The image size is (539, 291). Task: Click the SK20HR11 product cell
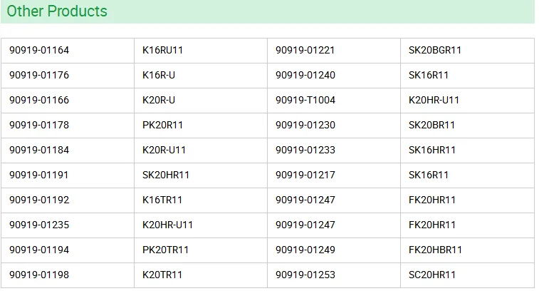coord(166,175)
